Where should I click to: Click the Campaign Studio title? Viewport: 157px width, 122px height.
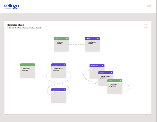[x=16, y=25]
